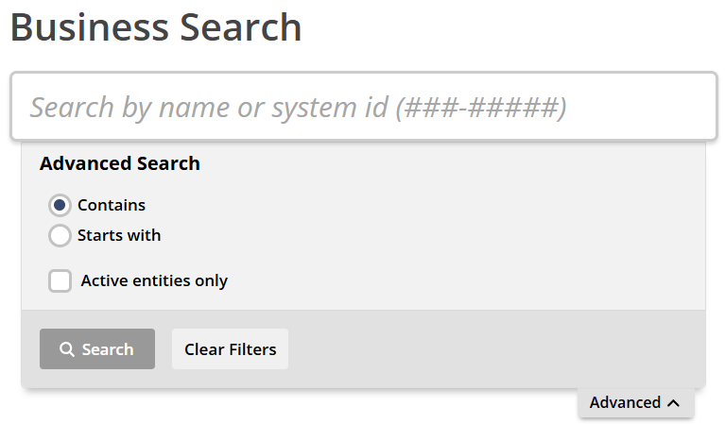Toggle the Advanced dropdown tab
The image size is (725, 424).
pos(636,403)
